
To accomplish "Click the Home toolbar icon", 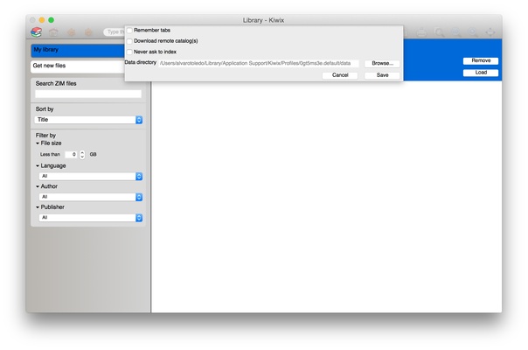I will tap(53, 32).
